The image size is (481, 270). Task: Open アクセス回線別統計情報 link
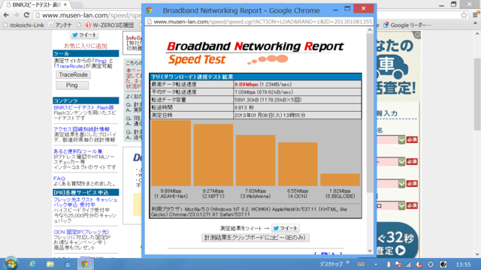(82, 129)
